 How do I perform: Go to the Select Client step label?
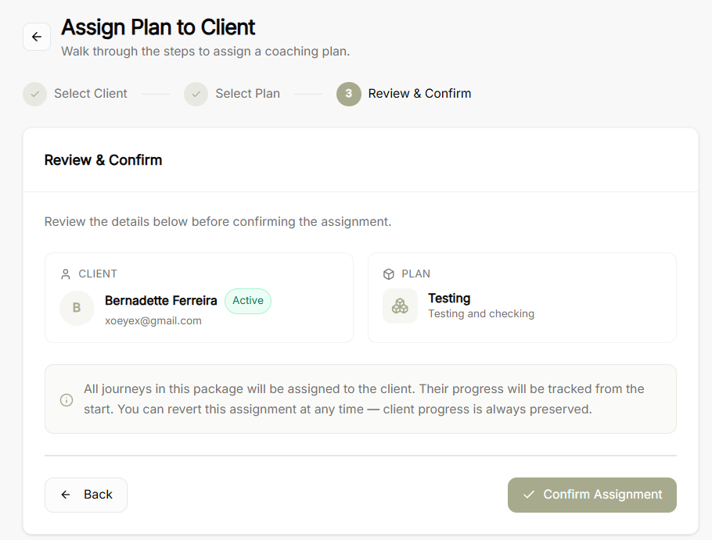point(90,94)
